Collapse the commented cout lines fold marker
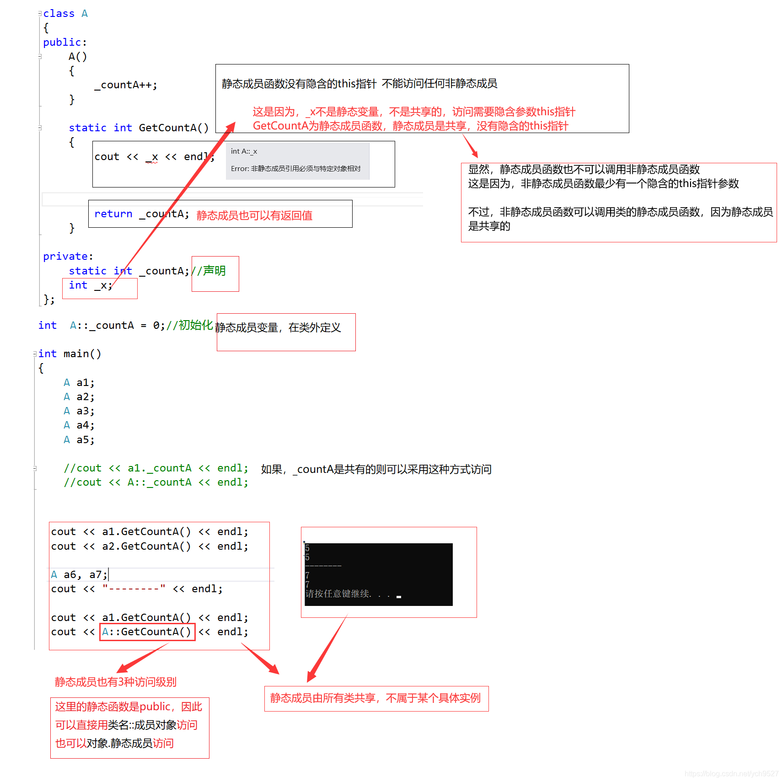Viewport: 783px width, 782px height. pyautogui.click(x=35, y=468)
